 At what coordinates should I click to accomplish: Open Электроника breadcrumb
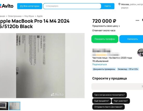click(15, 16)
